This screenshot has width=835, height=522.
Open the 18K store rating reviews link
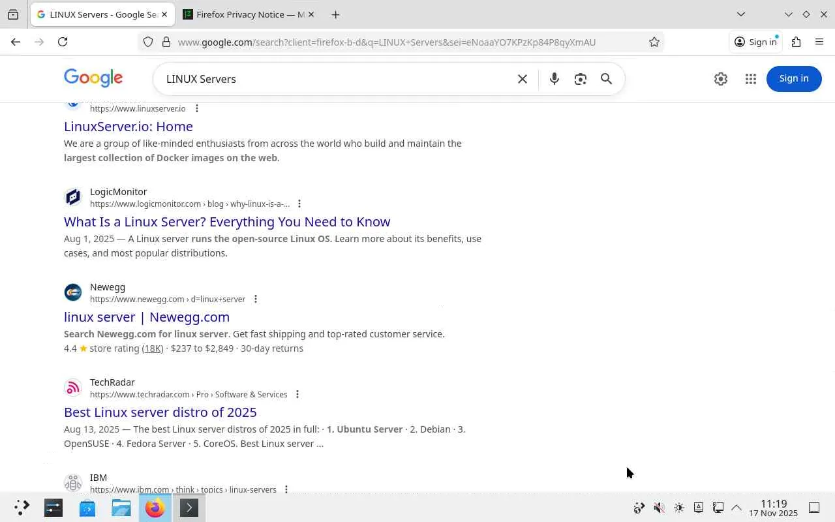coord(153,348)
